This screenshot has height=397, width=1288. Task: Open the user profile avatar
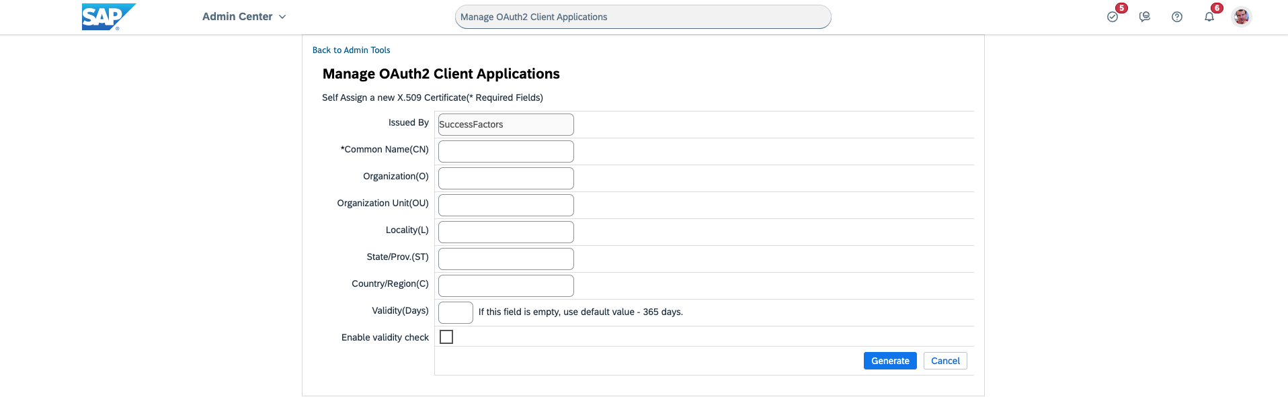(1242, 17)
